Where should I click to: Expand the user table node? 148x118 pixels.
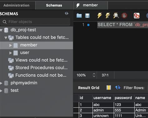(11, 53)
